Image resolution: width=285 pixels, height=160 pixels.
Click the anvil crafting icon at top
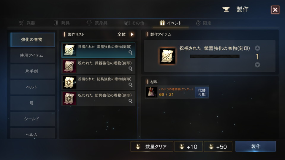[226, 9]
